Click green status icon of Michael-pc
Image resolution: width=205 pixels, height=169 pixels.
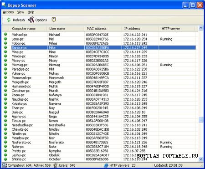(5, 34)
